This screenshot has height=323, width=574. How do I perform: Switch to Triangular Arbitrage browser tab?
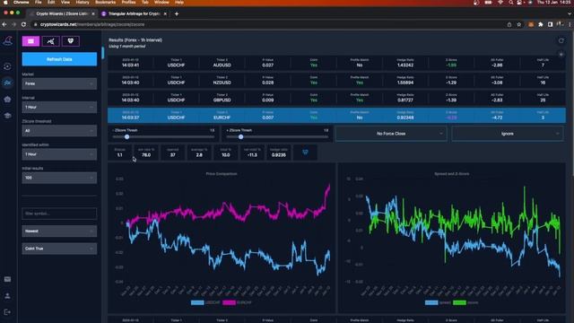pyautogui.click(x=134, y=13)
